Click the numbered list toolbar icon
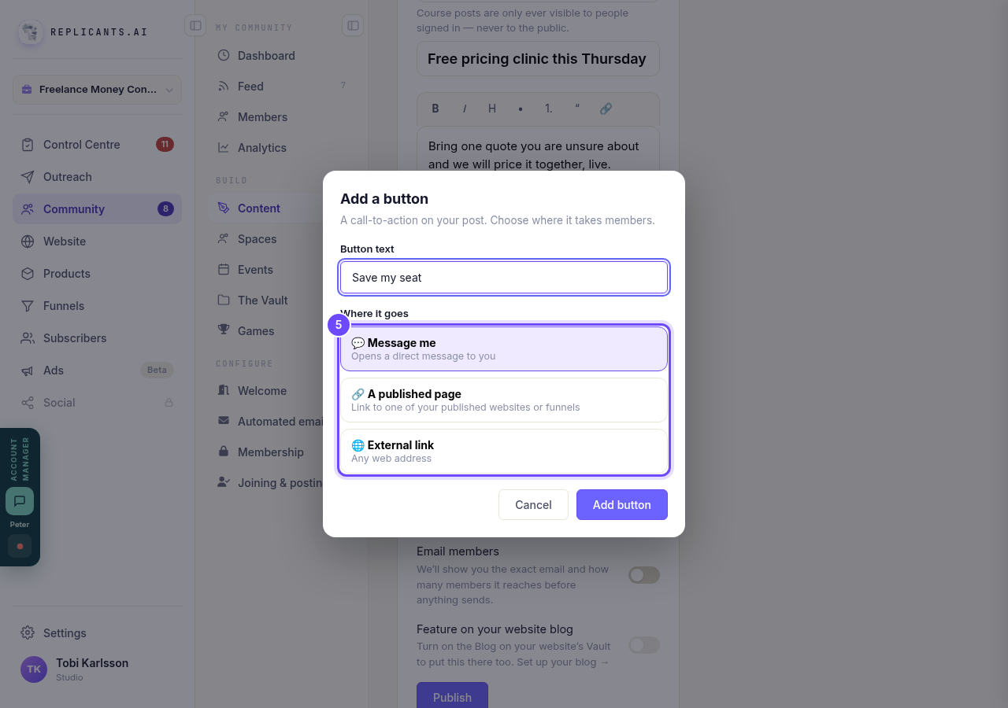The width and height of the screenshot is (1008, 708). pyautogui.click(x=549, y=109)
